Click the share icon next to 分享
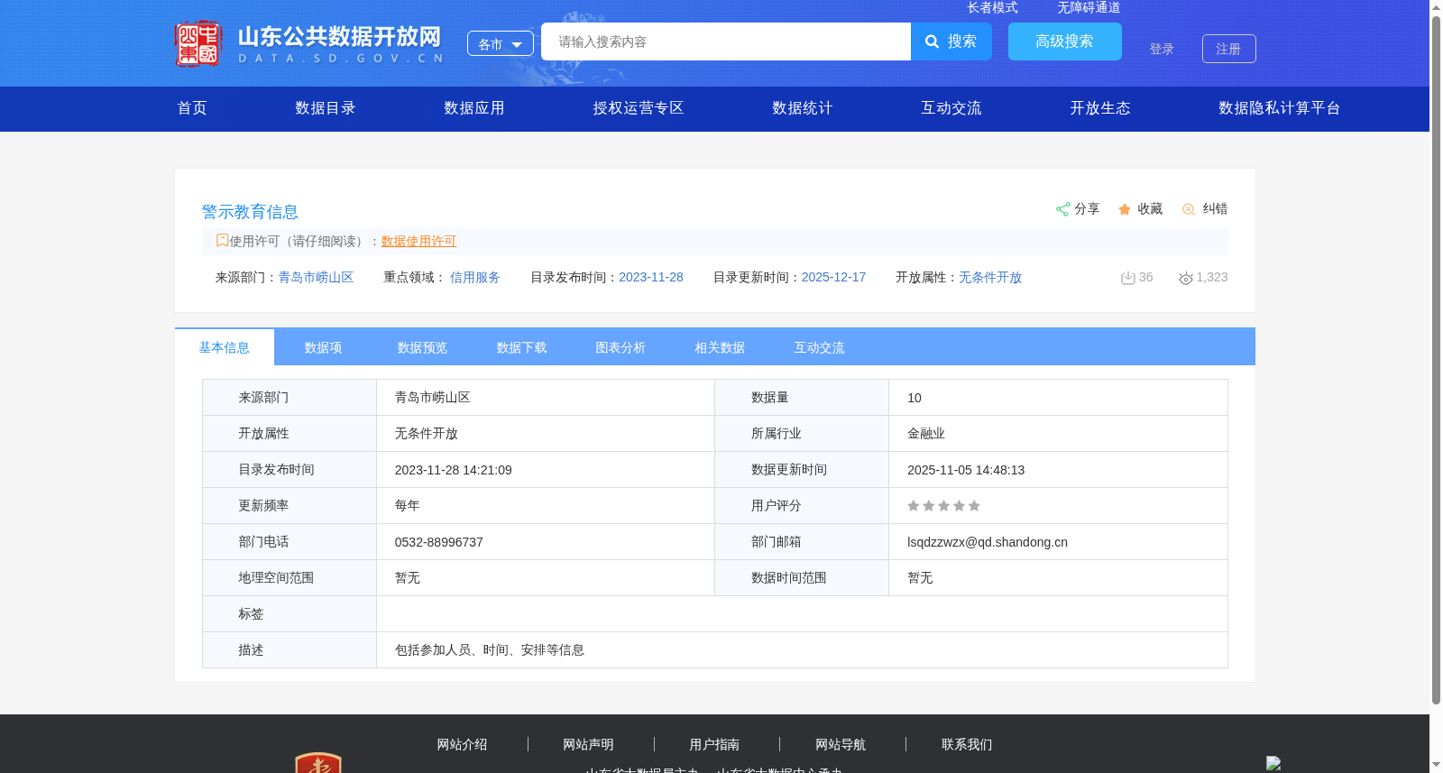 click(x=1062, y=209)
